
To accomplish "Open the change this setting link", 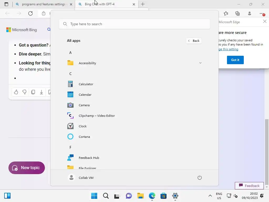I will (228, 49).
